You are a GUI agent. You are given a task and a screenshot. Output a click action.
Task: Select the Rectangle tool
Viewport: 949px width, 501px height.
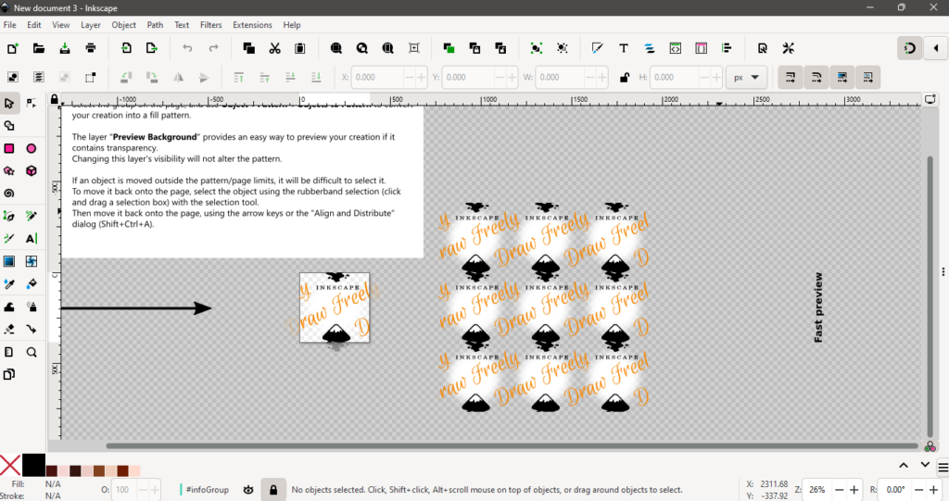[x=9, y=149]
